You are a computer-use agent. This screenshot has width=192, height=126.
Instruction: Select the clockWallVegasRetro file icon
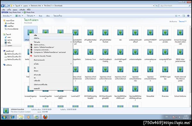120,52
